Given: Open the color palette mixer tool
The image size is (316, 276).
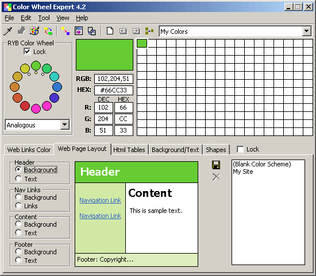Looking at the screenshot, I should tap(34, 31).
